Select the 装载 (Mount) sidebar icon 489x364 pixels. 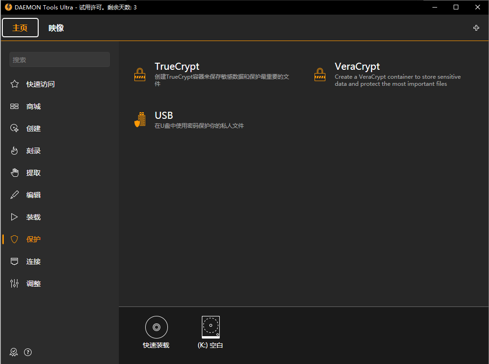click(x=14, y=216)
